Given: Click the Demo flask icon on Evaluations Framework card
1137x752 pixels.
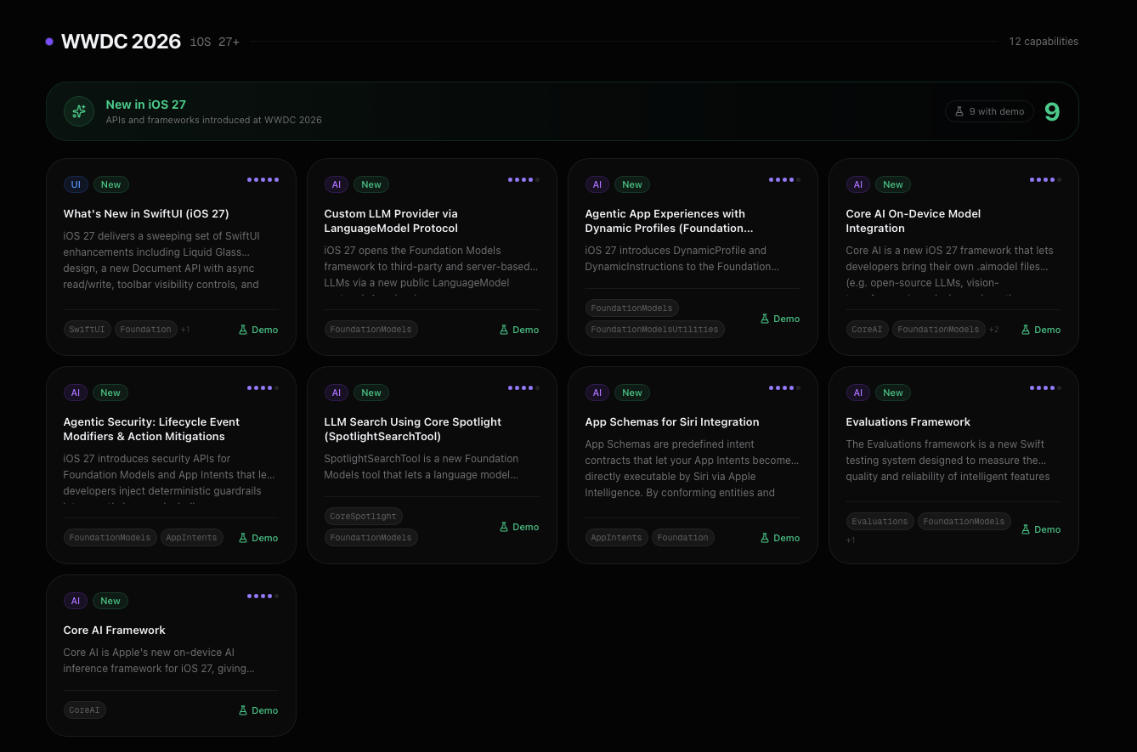Looking at the screenshot, I should tap(1026, 529).
